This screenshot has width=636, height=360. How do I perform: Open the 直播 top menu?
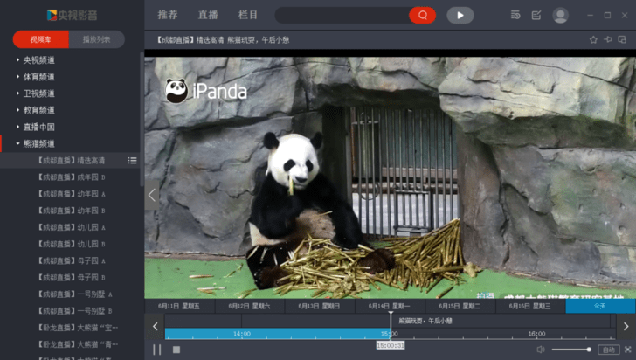[208, 15]
